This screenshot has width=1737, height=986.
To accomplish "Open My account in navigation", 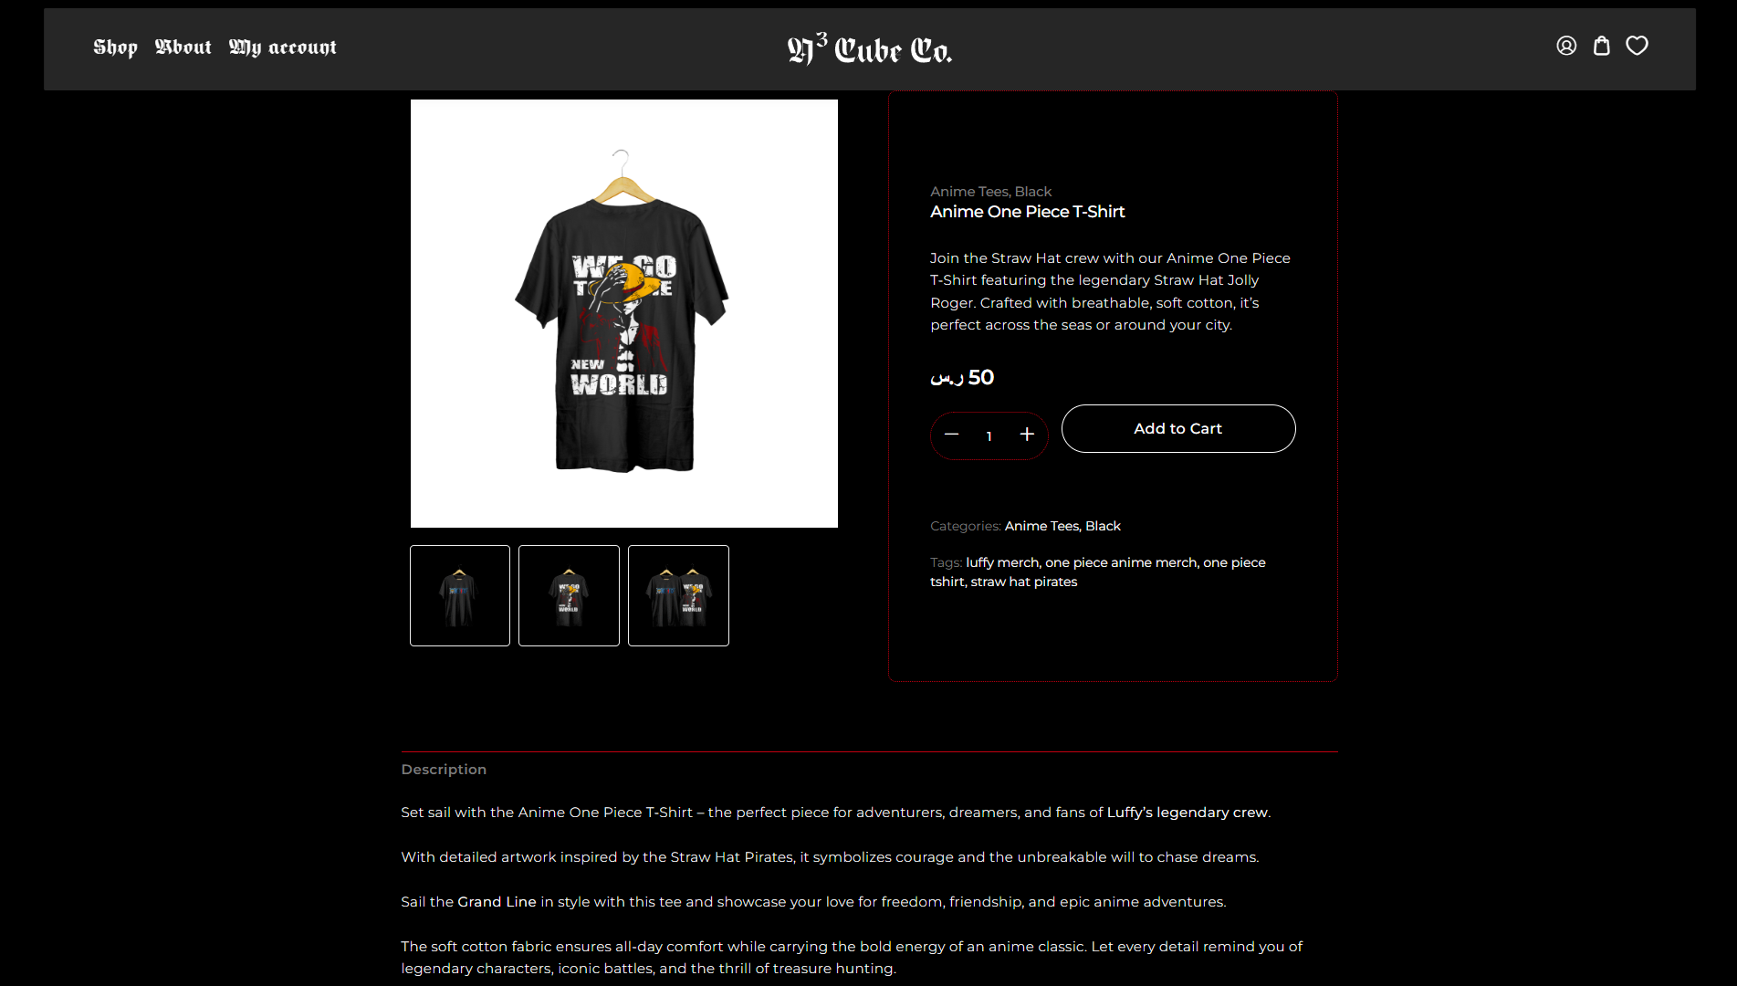I will [x=282, y=47].
